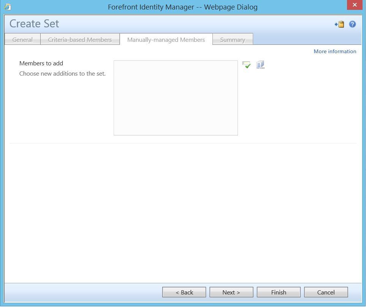Click the Next button

click(x=231, y=292)
